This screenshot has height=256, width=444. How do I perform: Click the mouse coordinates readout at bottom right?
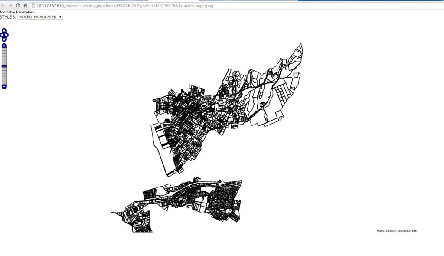pos(396,231)
